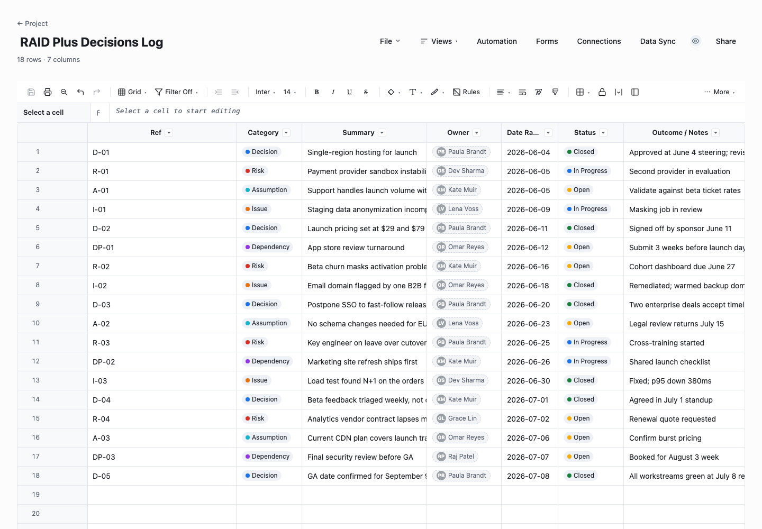The image size is (762, 529).
Task: Select the 'Renewal quote requested' cell
Action: (684, 419)
